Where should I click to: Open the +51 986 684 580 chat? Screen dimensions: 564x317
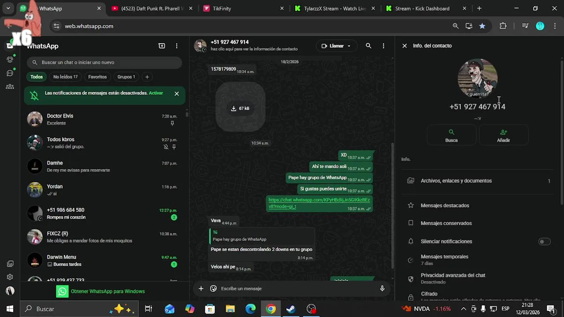105,214
